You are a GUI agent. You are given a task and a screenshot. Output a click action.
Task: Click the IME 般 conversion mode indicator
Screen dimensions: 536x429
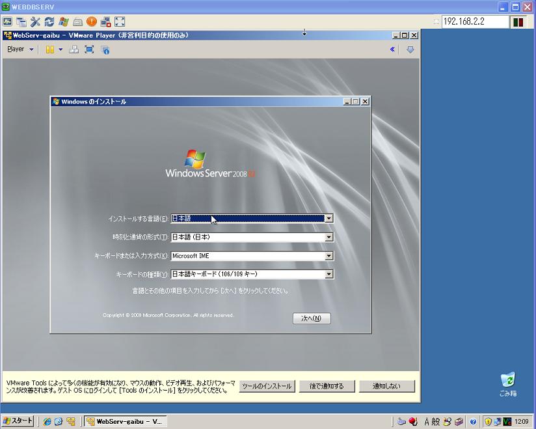pos(436,421)
